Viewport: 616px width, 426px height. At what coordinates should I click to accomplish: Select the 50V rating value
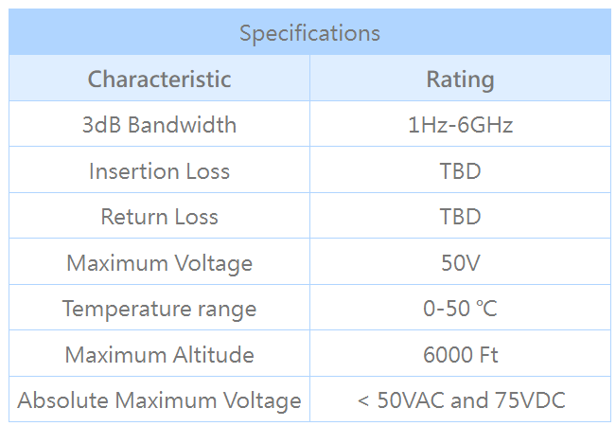pos(460,263)
